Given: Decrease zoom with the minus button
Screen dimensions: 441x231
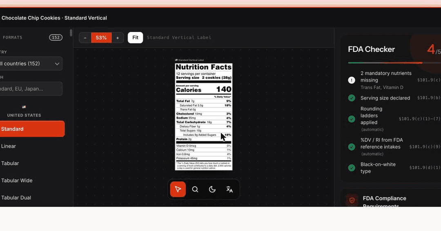Looking at the screenshot, I should (85, 38).
